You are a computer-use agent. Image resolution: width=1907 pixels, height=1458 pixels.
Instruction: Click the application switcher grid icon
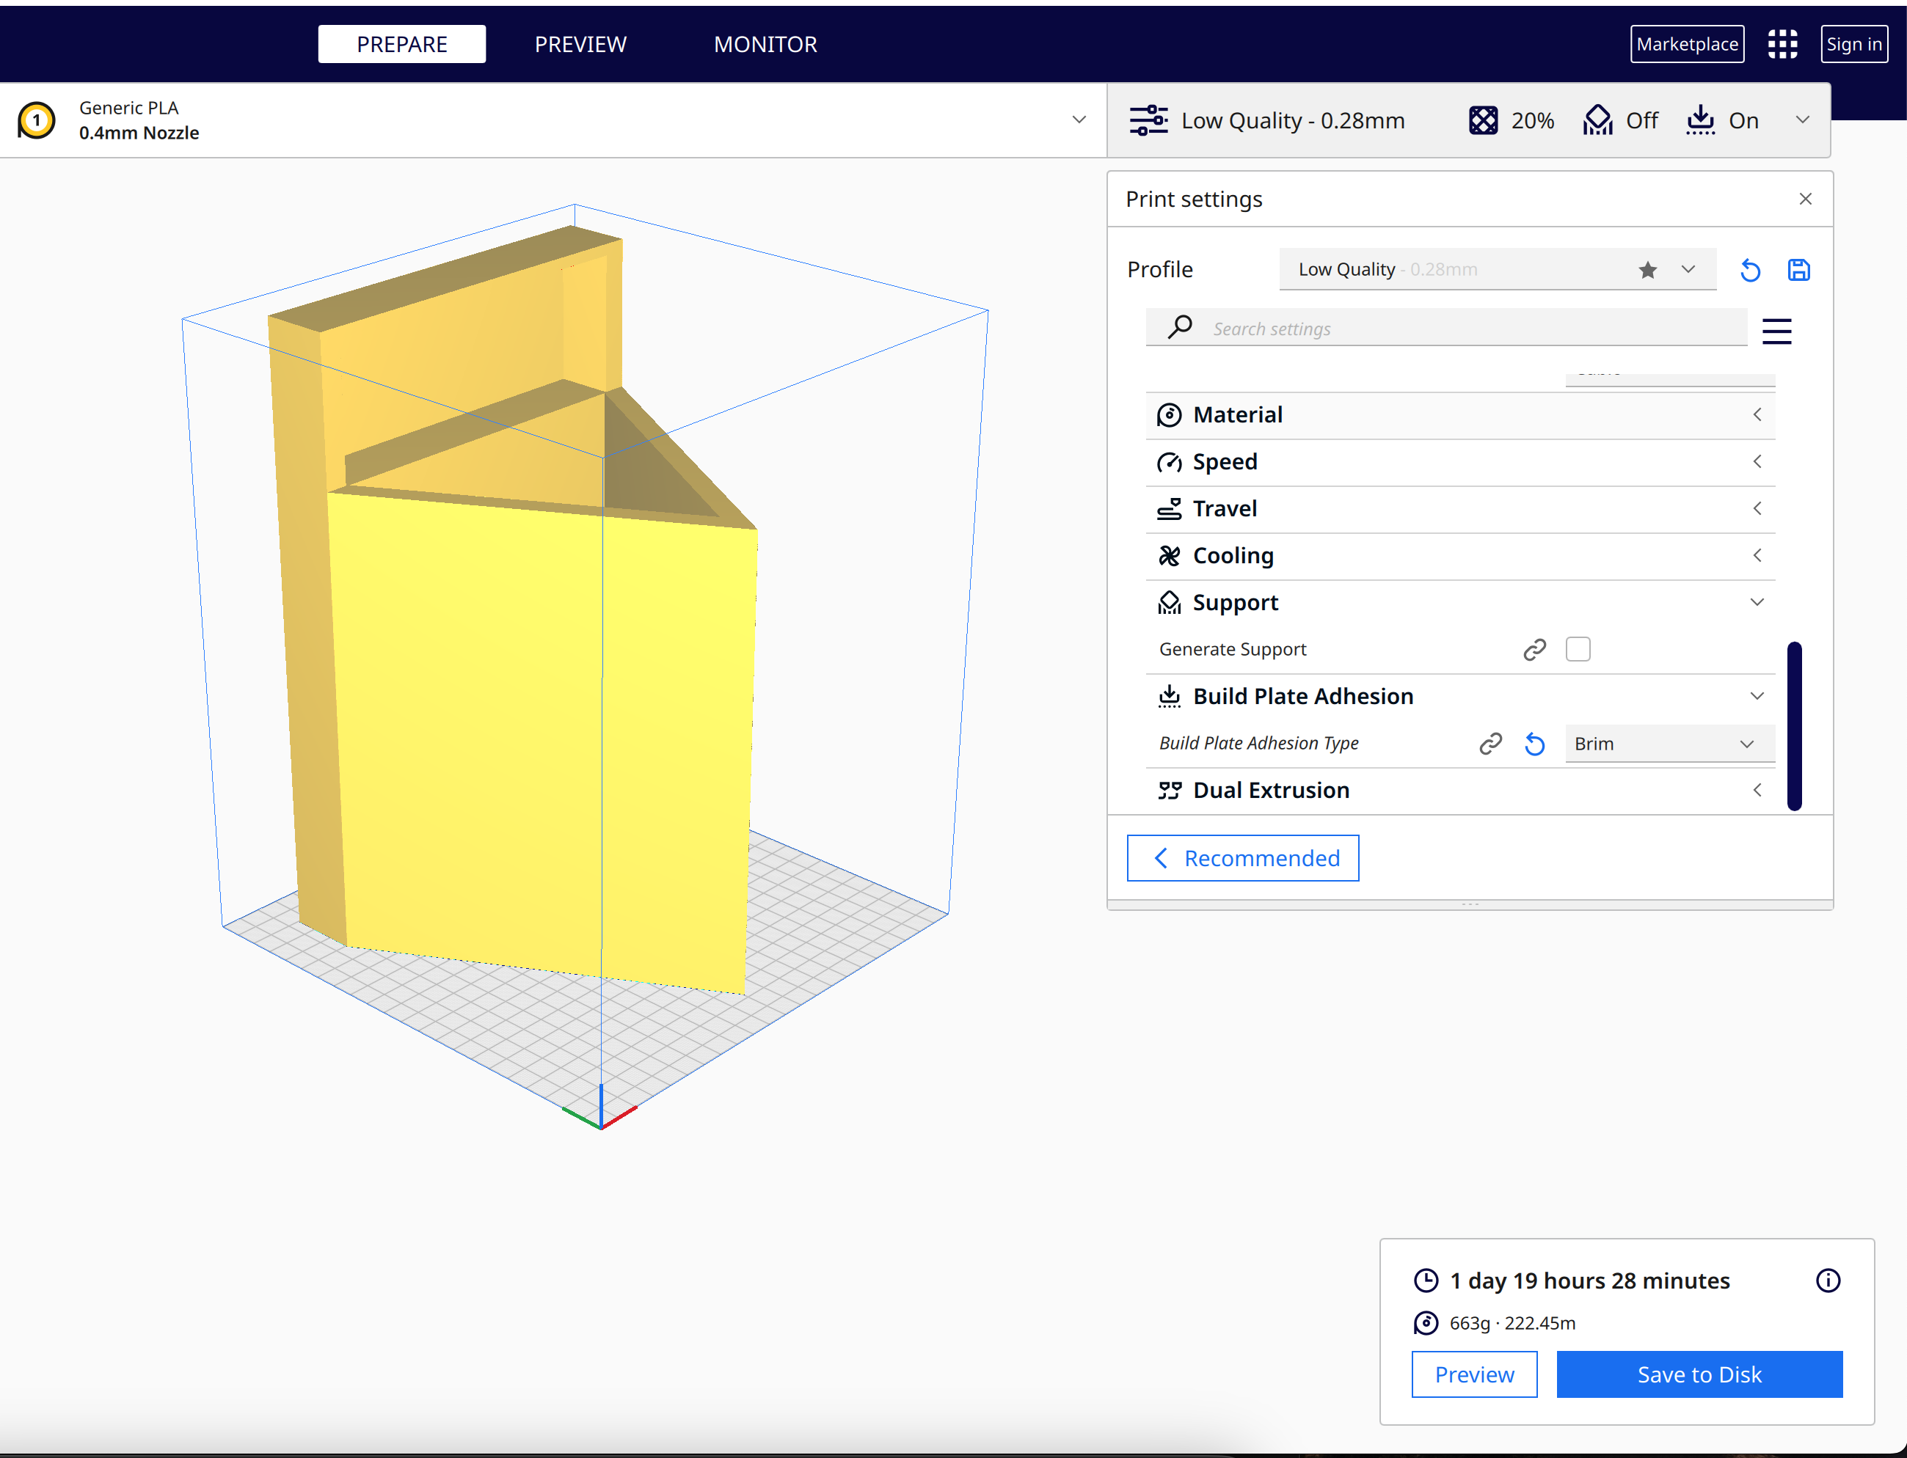(x=1782, y=44)
